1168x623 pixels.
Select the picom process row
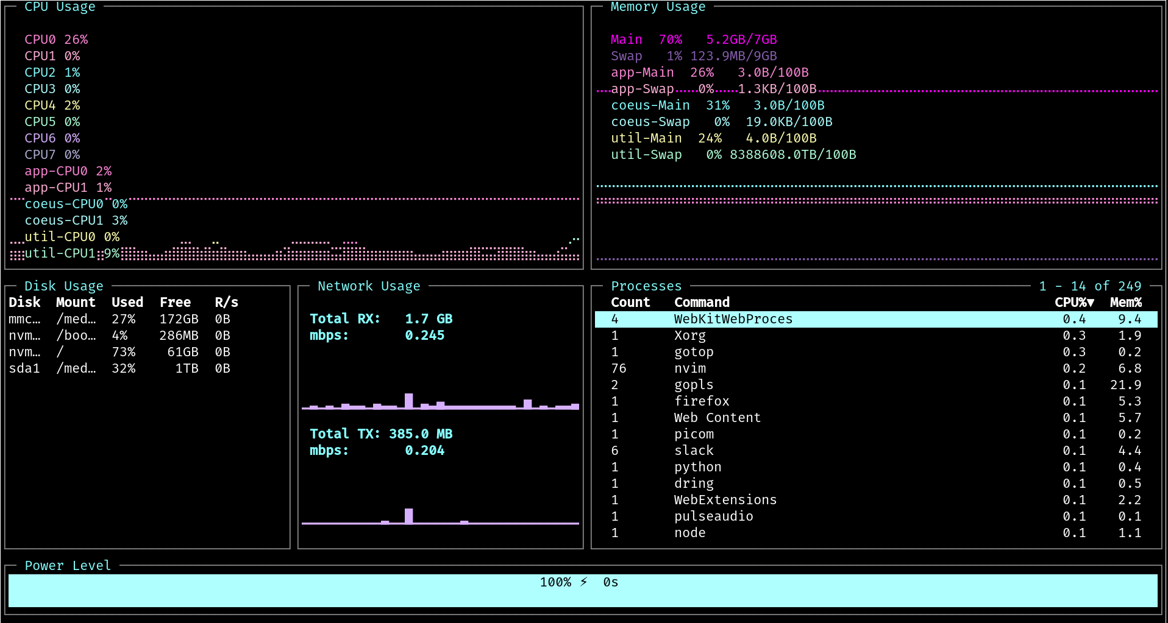pos(876,434)
